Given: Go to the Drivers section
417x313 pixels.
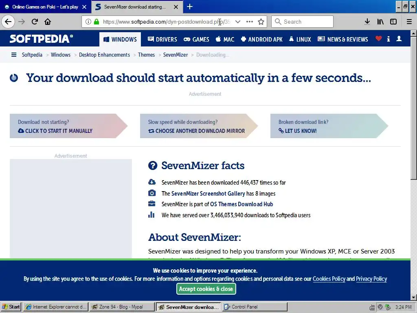Looking at the screenshot, I should [x=162, y=40].
